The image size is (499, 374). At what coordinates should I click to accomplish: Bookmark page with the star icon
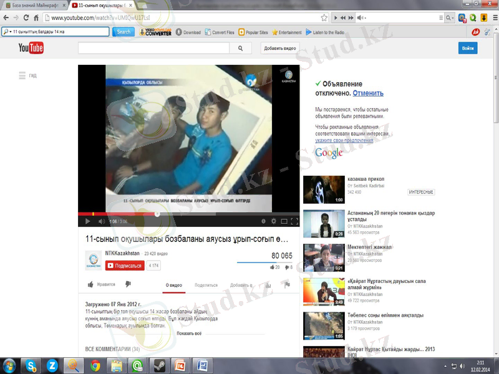point(324,17)
